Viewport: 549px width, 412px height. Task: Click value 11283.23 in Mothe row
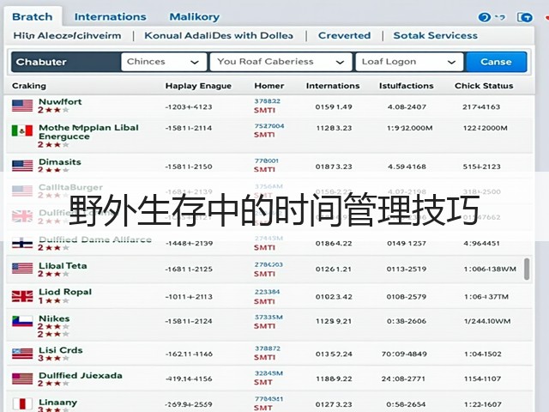[x=334, y=128]
